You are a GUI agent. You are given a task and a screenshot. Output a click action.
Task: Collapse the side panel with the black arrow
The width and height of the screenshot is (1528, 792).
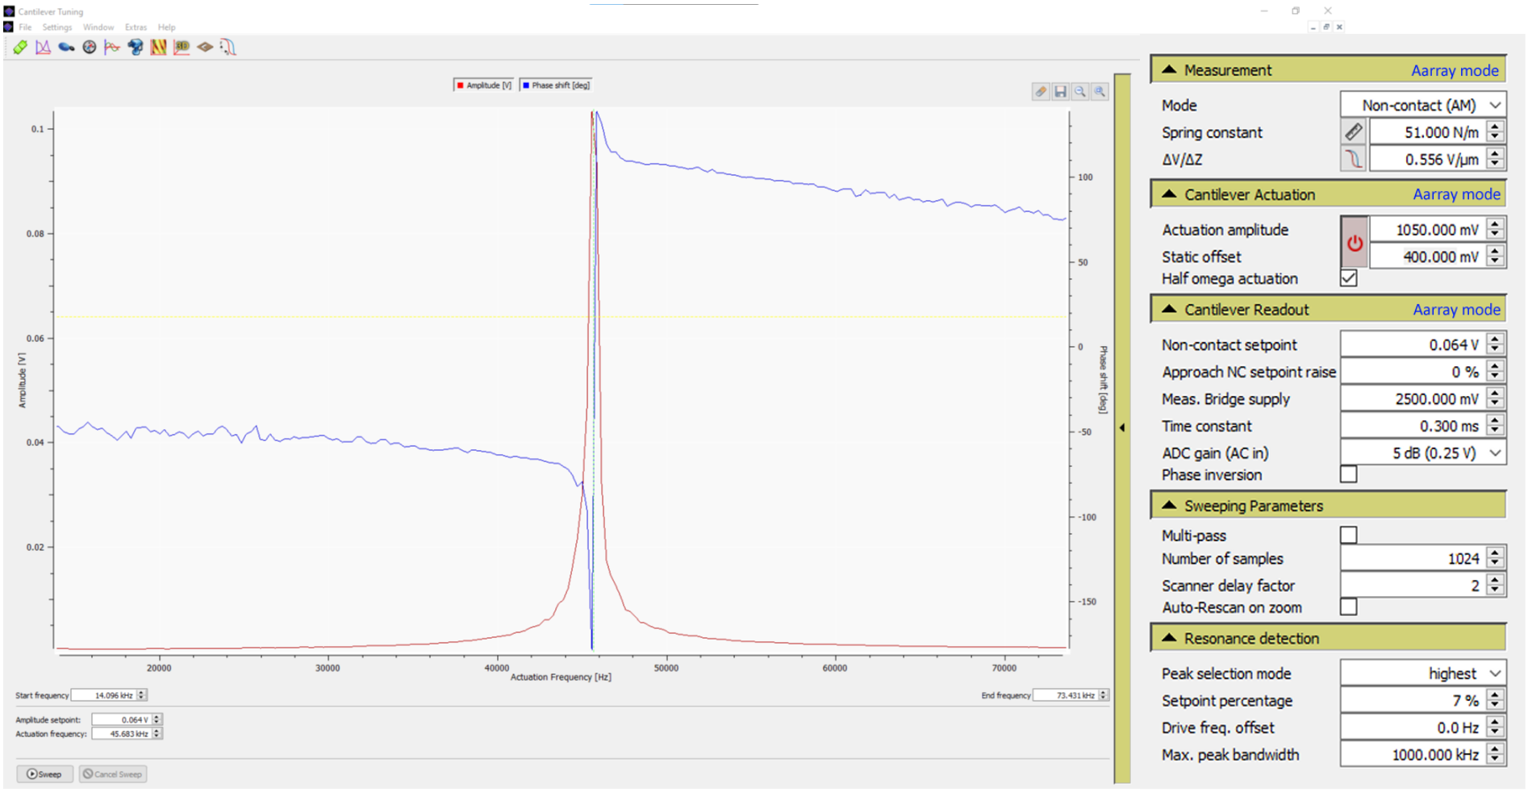[1122, 428]
